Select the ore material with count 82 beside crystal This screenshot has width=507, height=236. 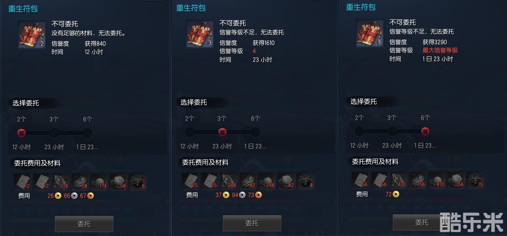[248, 181]
